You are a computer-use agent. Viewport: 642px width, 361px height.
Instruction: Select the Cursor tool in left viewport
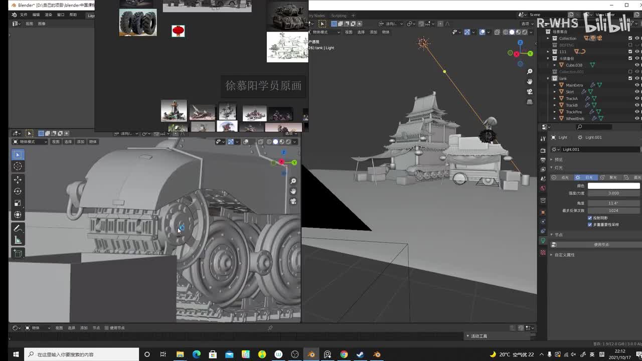(x=18, y=166)
